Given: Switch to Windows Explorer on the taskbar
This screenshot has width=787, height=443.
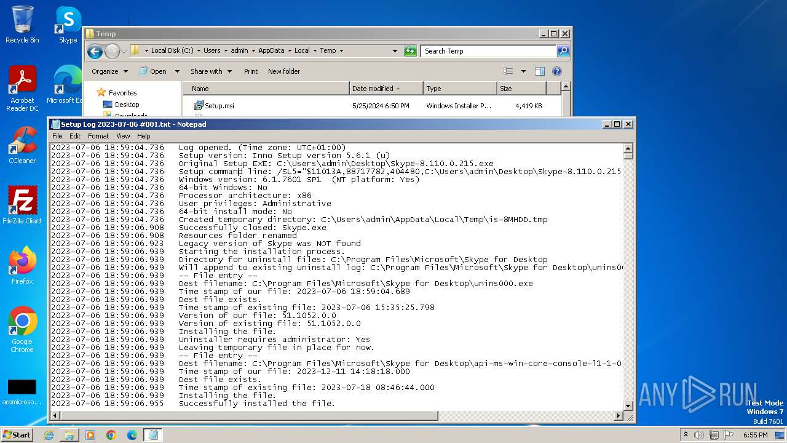Looking at the screenshot, I should [x=69, y=435].
